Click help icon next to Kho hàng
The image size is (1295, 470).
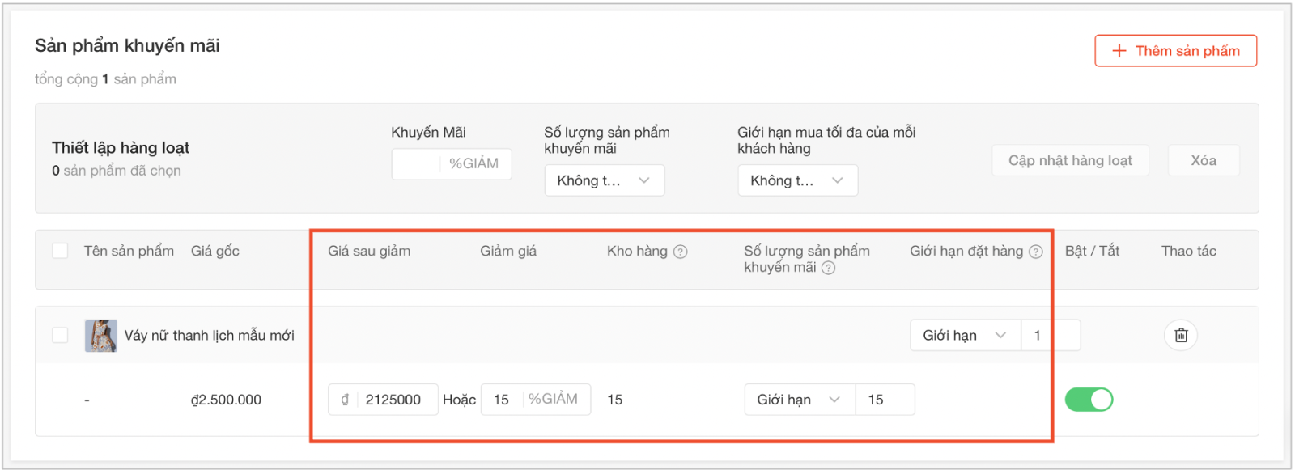[681, 252]
